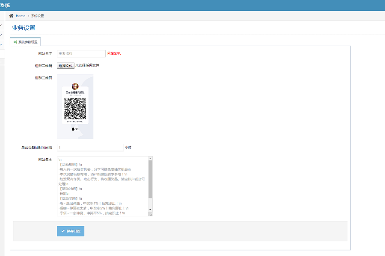385x256 pixels.
Task: Click the home icon in breadcrumb
Action: (11, 16)
